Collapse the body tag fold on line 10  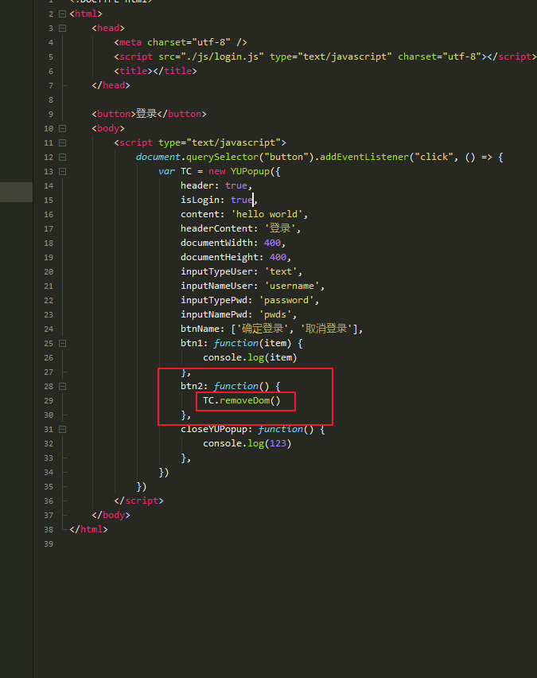[62, 128]
